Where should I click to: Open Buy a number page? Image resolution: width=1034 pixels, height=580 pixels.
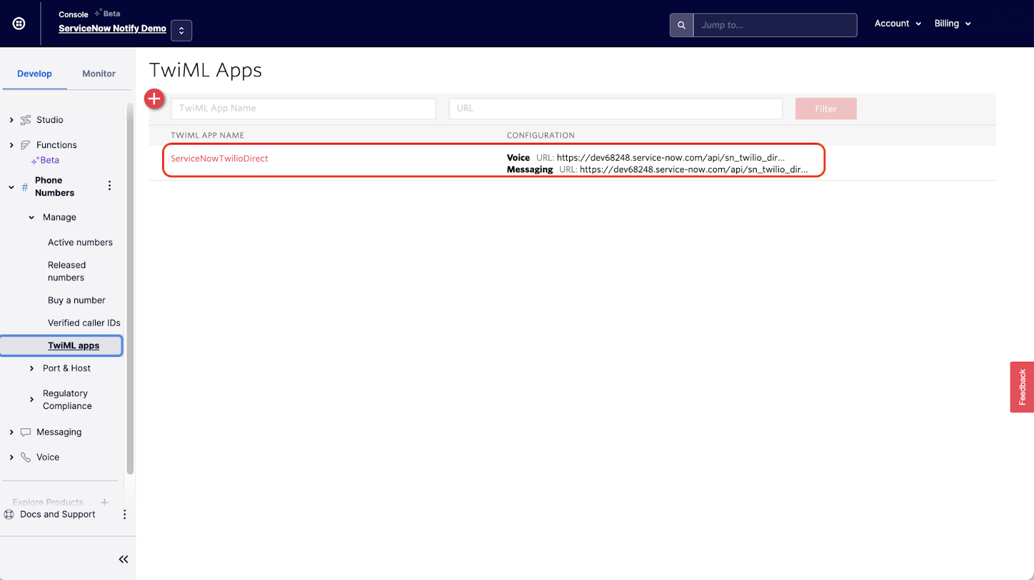click(x=76, y=300)
